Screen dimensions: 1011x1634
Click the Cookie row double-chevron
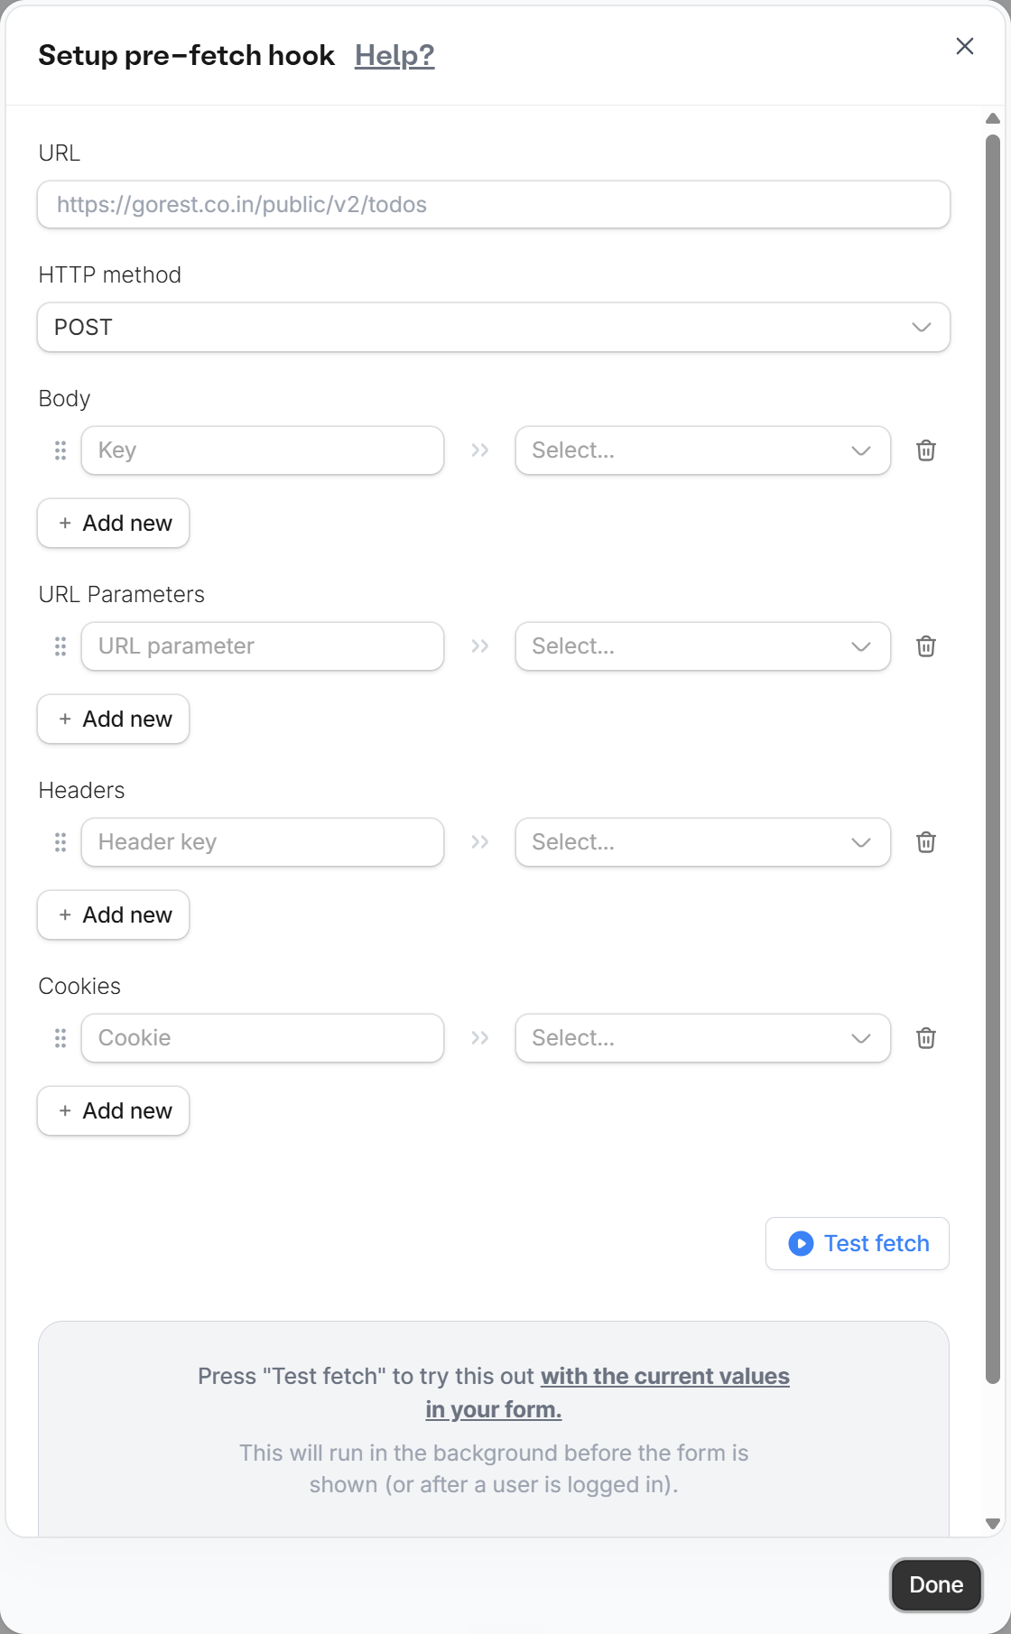480,1038
